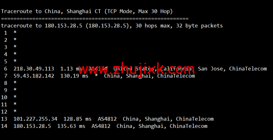
Task: Click the 128.85 ms latency value
Action: point(77,119)
